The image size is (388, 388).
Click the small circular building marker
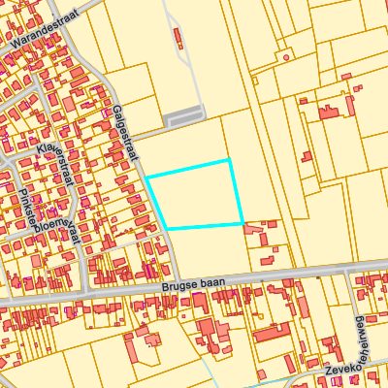point(286,57)
